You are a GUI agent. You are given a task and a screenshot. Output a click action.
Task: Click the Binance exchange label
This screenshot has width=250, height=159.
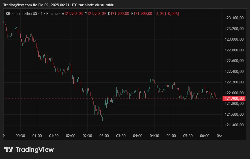tap(53, 14)
